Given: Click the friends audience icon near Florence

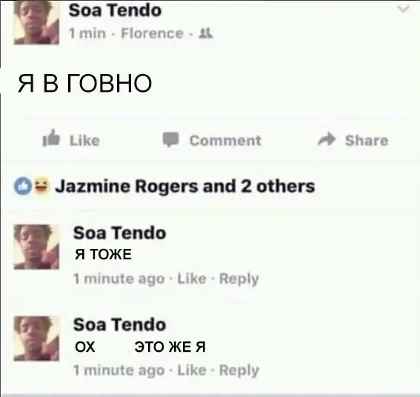Looking at the screenshot, I should (206, 33).
